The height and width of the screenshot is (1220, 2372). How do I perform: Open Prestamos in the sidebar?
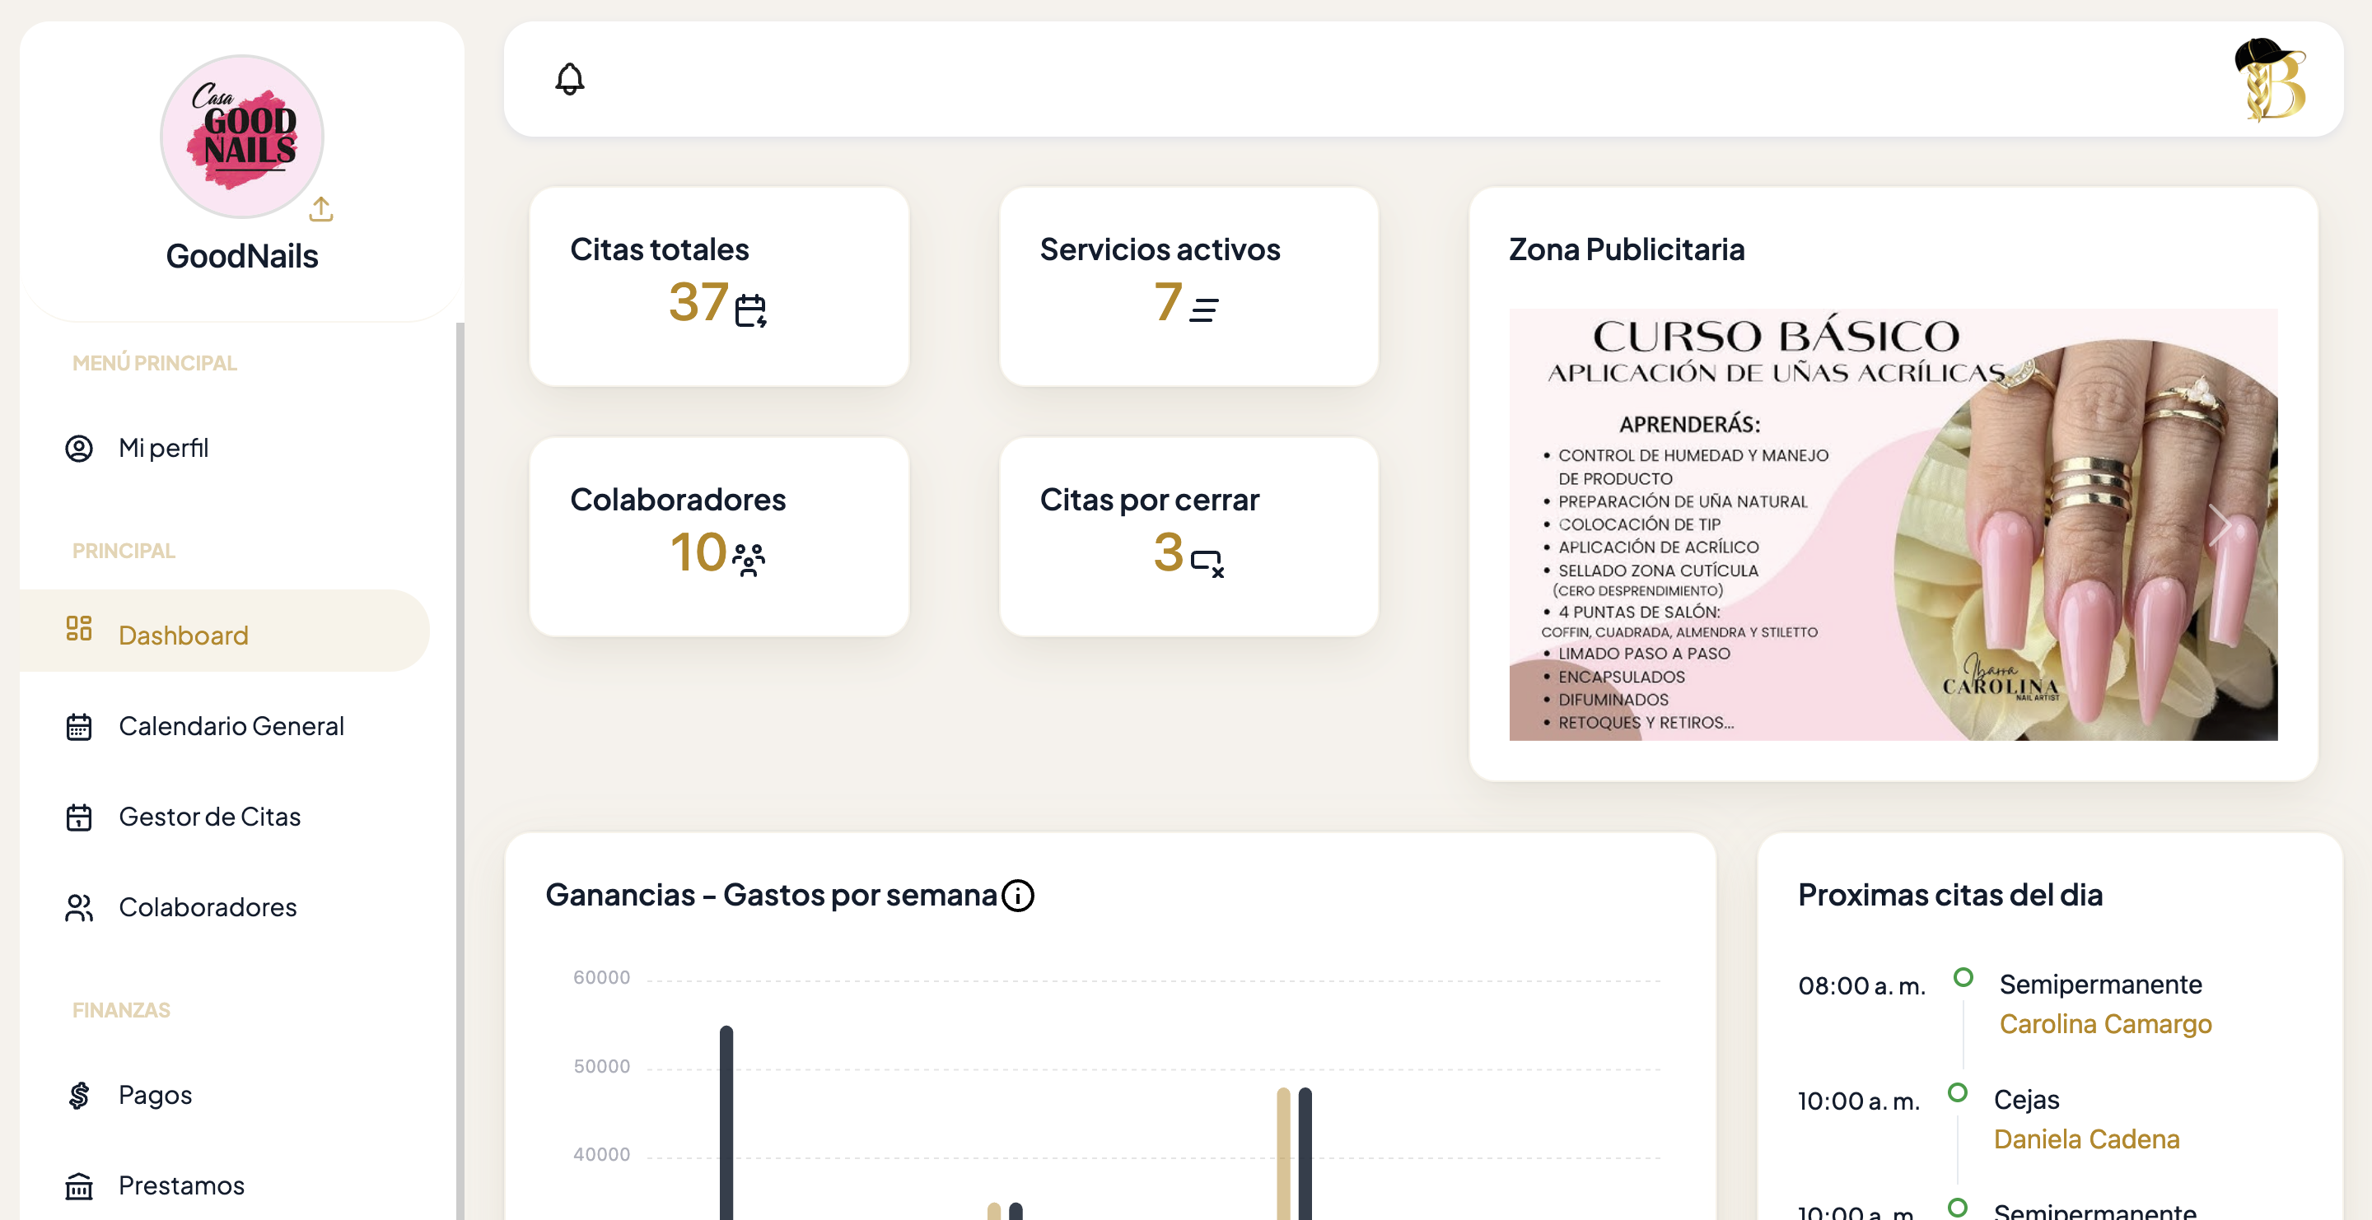point(180,1185)
